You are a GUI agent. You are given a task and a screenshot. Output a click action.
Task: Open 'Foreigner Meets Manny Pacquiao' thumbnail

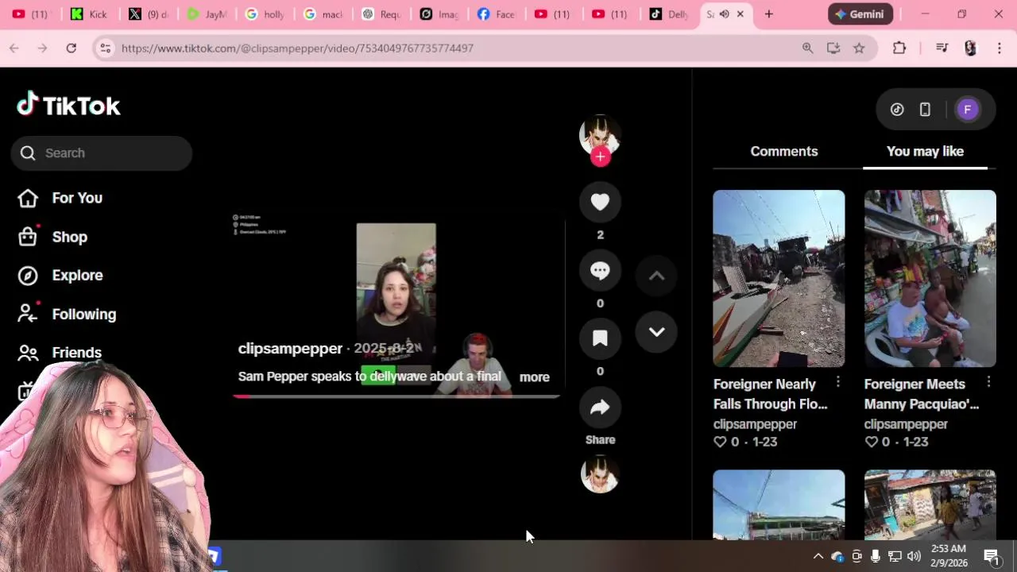click(930, 278)
